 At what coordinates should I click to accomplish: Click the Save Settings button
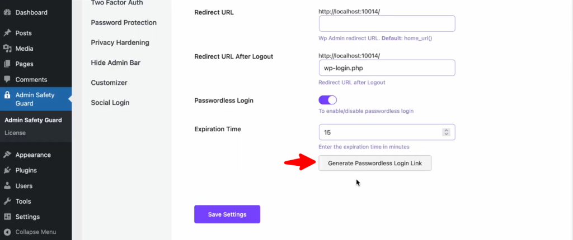pos(227,214)
